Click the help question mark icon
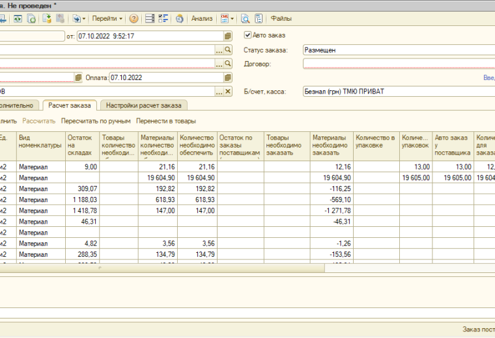The height and width of the screenshot is (338, 495). tap(134, 19)
